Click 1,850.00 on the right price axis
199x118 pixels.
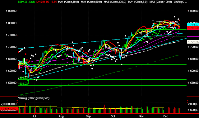coord(193,11)
